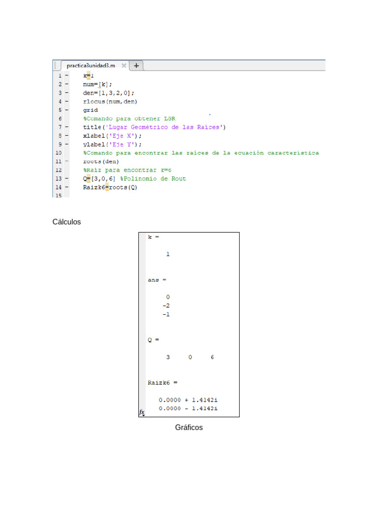Click code line ylabel('Eje Y');

pyautogui.click(x=112, y=144)
